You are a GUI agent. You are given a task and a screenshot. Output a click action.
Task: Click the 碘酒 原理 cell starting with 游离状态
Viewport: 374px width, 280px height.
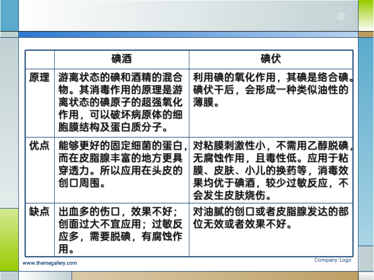coord(121,102)
